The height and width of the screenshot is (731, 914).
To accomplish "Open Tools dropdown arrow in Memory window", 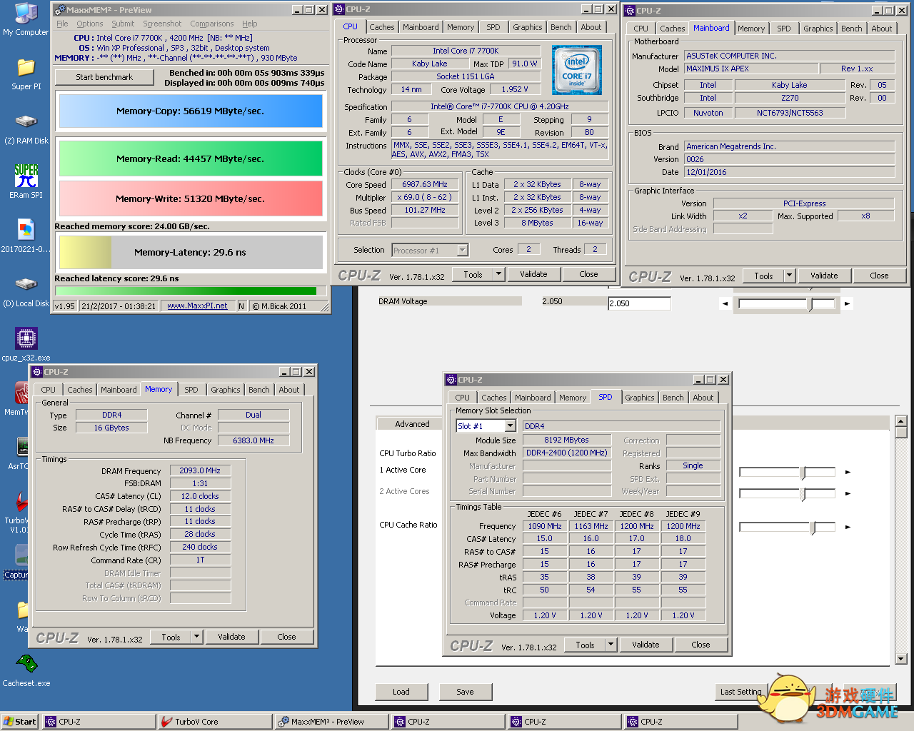I will click(197, 637).
